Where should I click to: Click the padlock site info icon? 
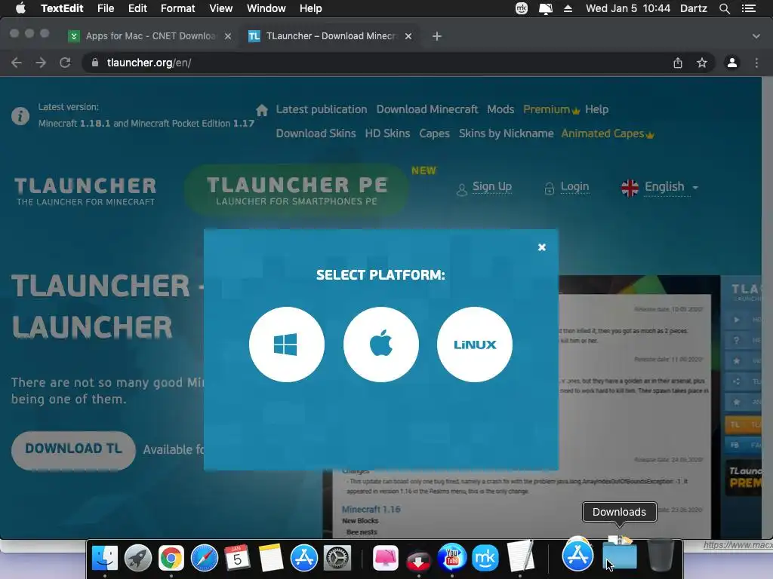[x=95, y=63]
